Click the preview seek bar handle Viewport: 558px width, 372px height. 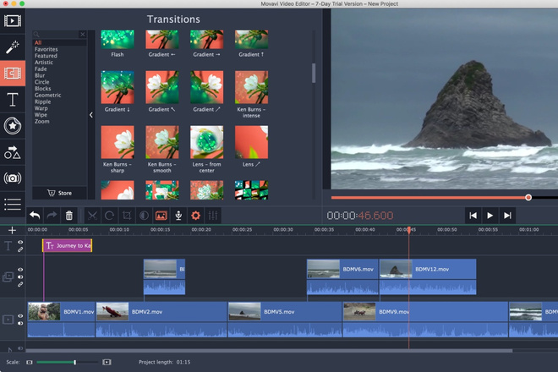click(528, 197)
